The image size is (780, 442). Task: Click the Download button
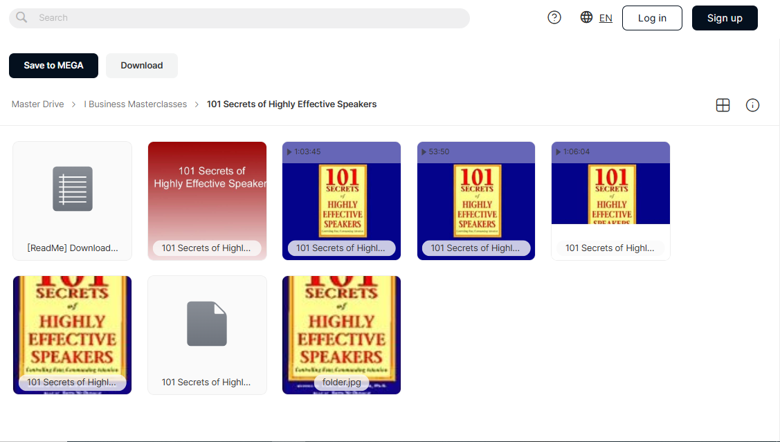(142, 66)
